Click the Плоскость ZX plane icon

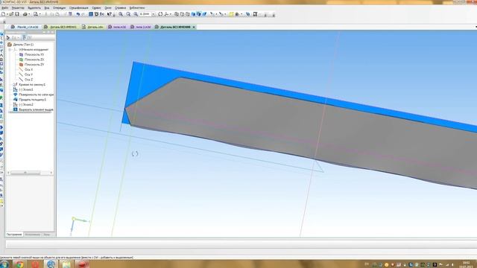coord(22,60)
